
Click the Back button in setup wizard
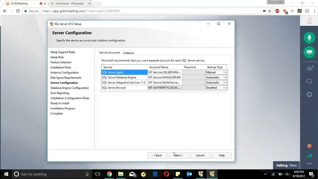pos(157,155)
